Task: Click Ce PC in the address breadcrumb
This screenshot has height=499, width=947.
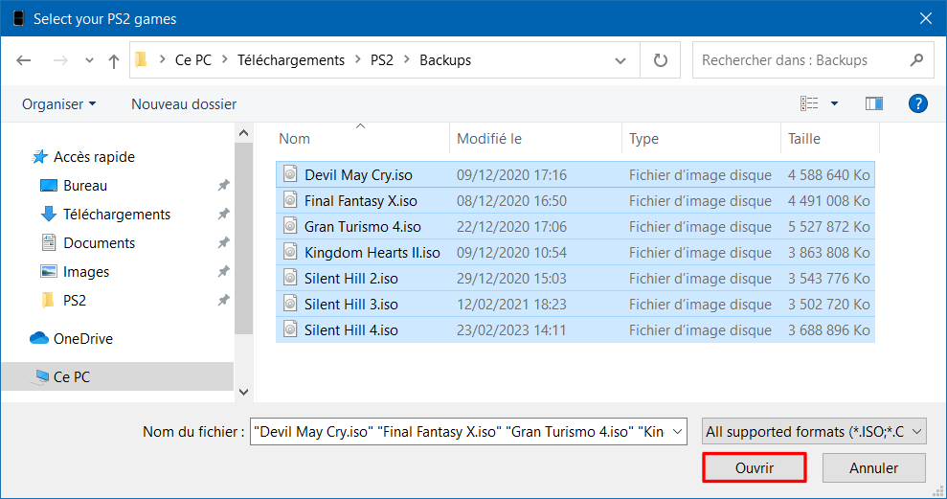Action: click(193, 60)
